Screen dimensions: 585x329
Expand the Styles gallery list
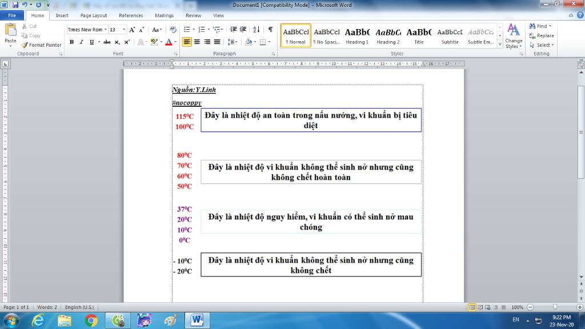[500, 45]
